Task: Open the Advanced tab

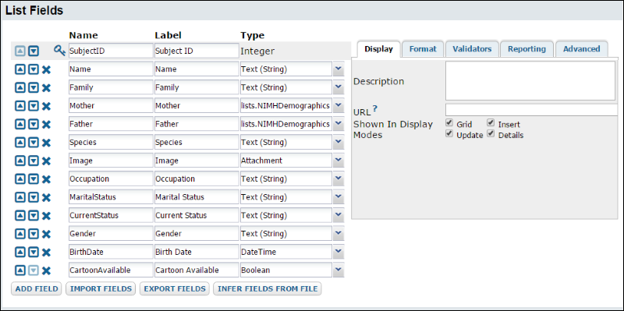Action: click(581, 49)
